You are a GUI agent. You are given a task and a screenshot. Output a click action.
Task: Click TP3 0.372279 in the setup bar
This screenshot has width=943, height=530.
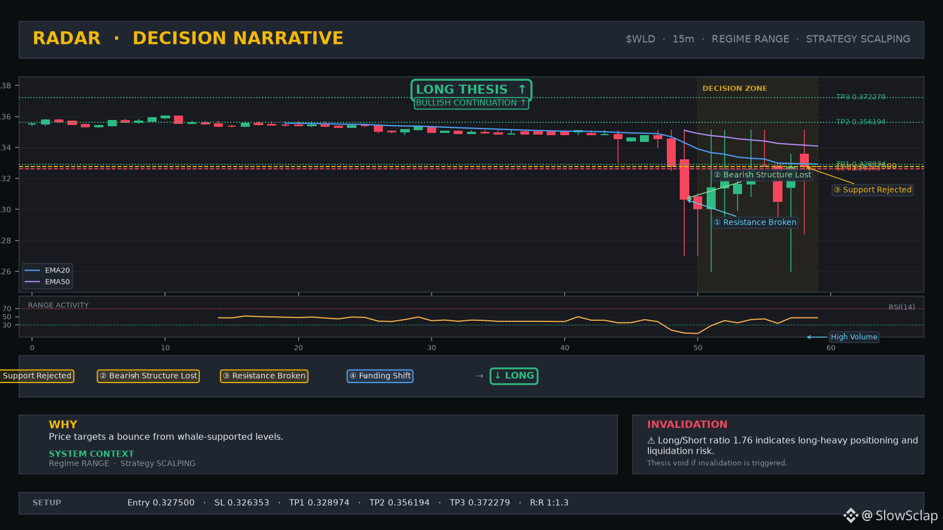[x=480, y=503]
